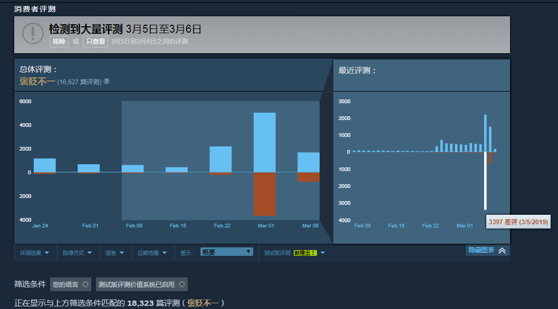Expand the 日期范围 filter menu
This screenshot has height=309, width=558.
[152, 253]
